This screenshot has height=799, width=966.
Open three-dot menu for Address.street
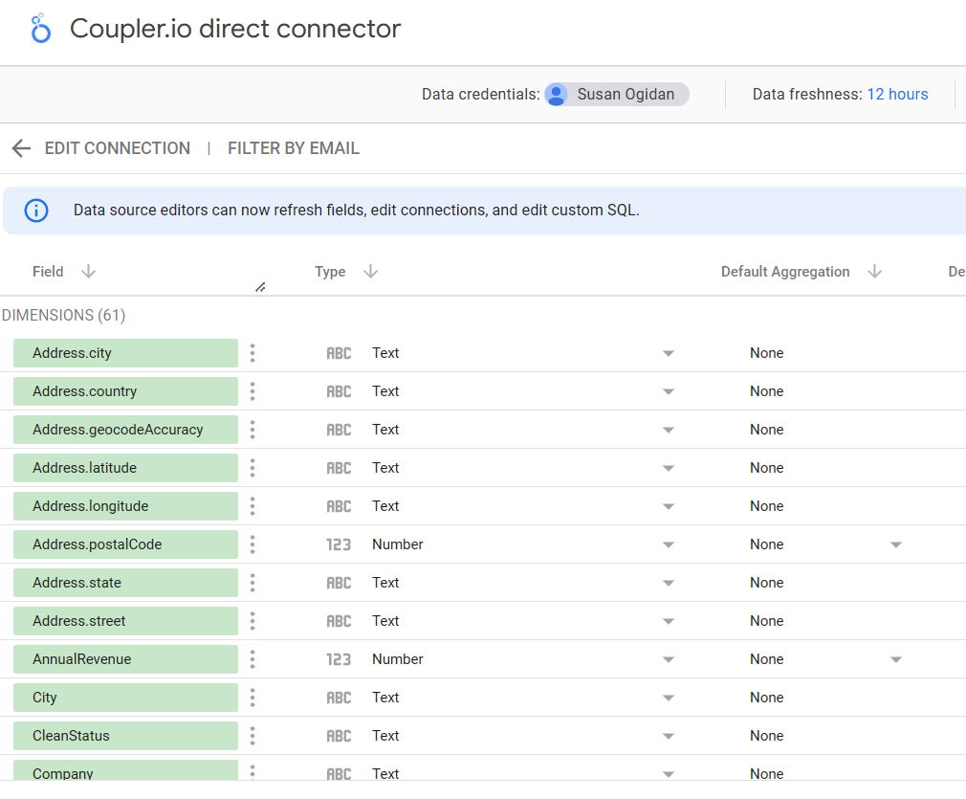[x=252, y=621]
